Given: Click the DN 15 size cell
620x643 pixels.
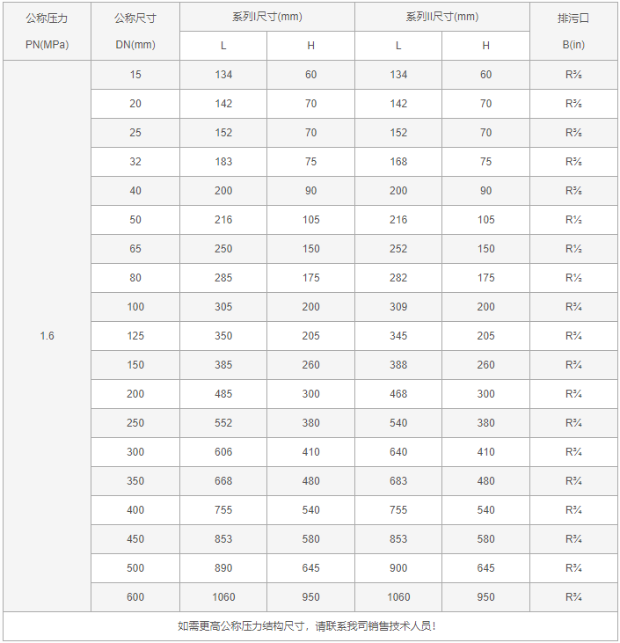Looking at the screenshot, I should pos(135,75).
